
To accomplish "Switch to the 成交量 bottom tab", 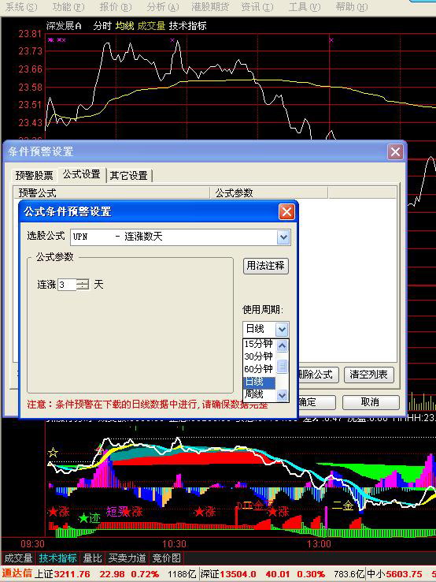I will point(18,558).
